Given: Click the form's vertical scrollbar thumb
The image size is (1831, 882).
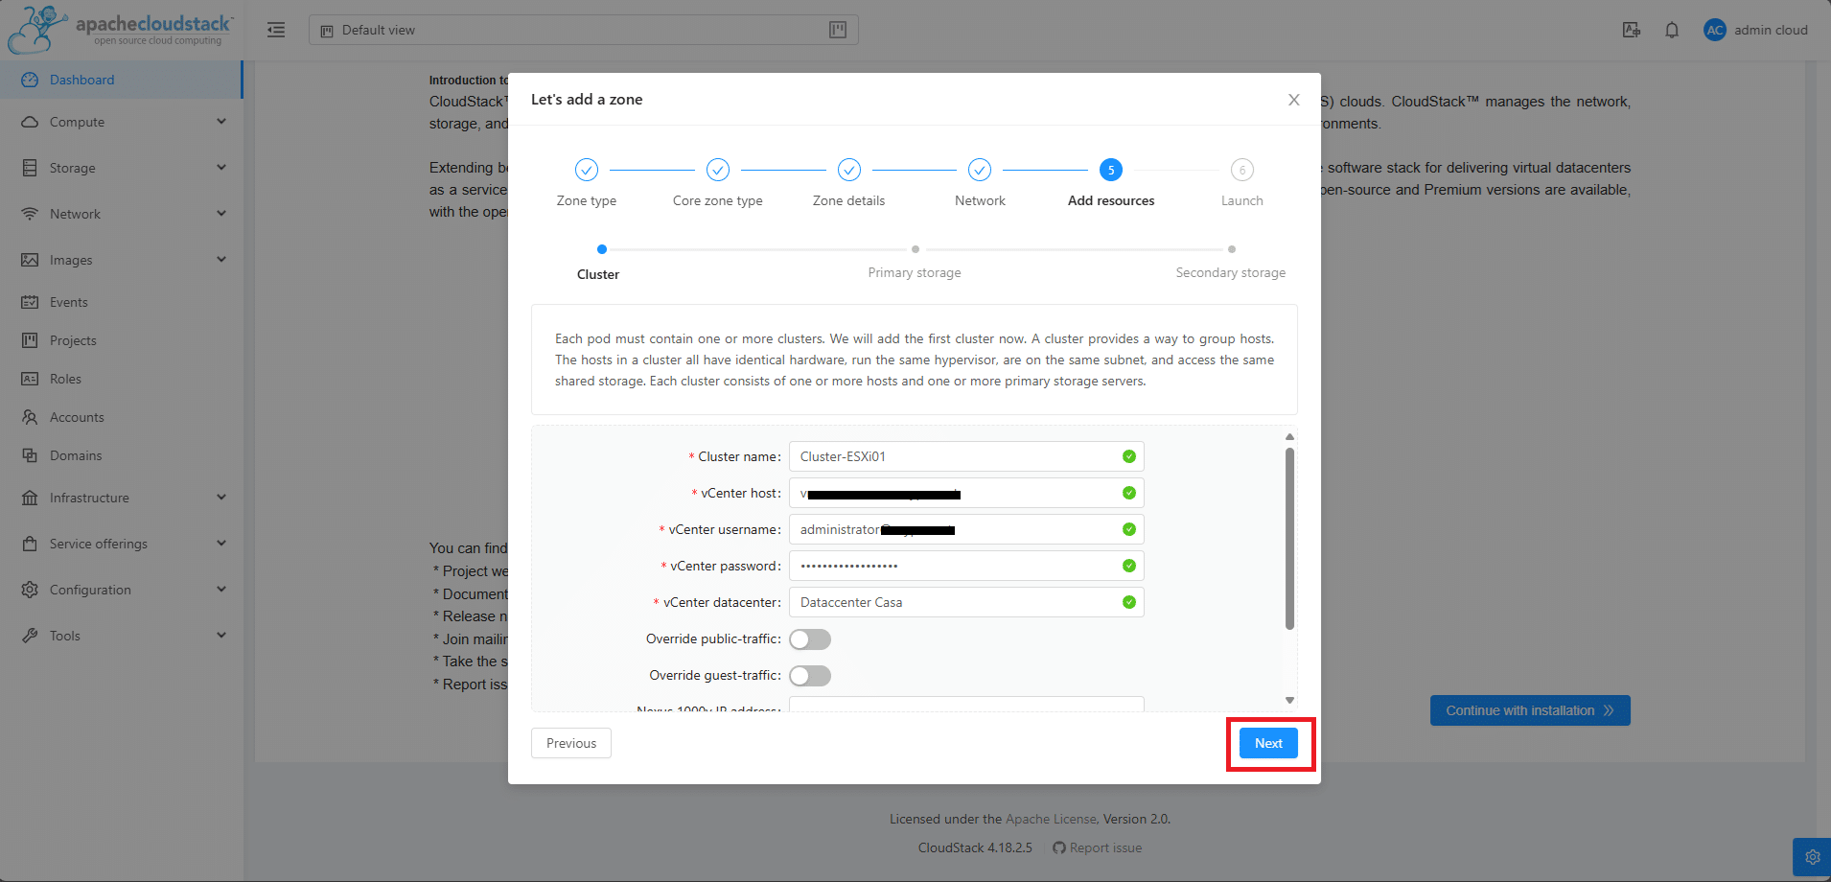Looking at the screenshot, I should point(1289,538).
